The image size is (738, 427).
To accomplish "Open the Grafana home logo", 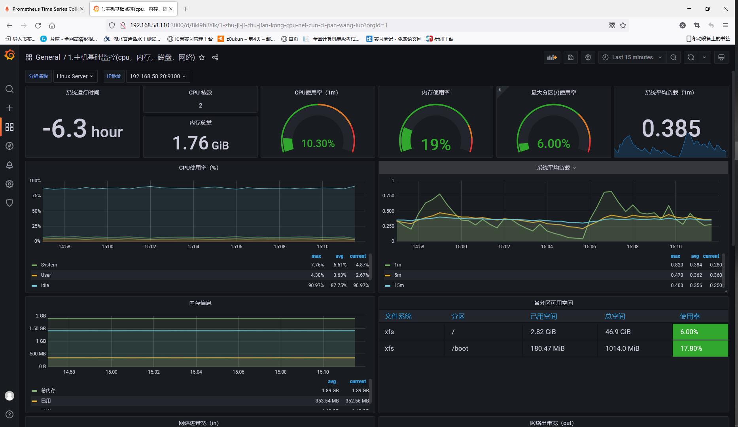I will pyautogui.click(x=9, y=55).
